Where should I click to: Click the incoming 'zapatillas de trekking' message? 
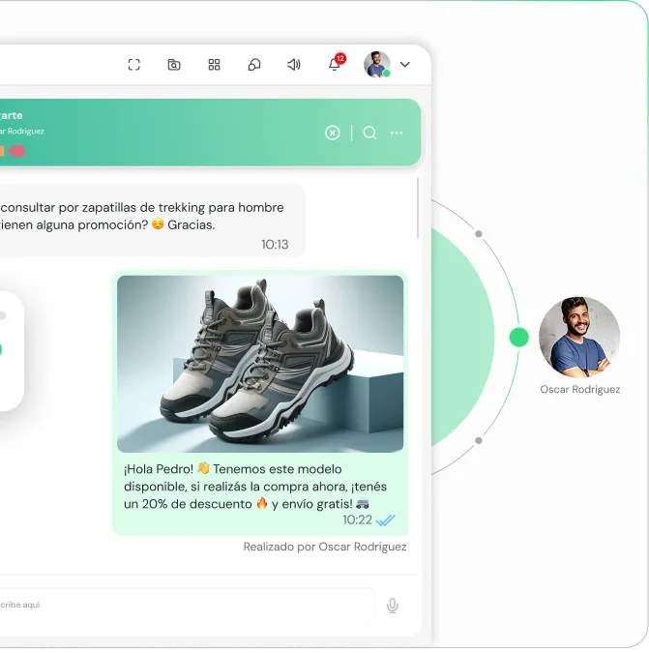[152, 221]
